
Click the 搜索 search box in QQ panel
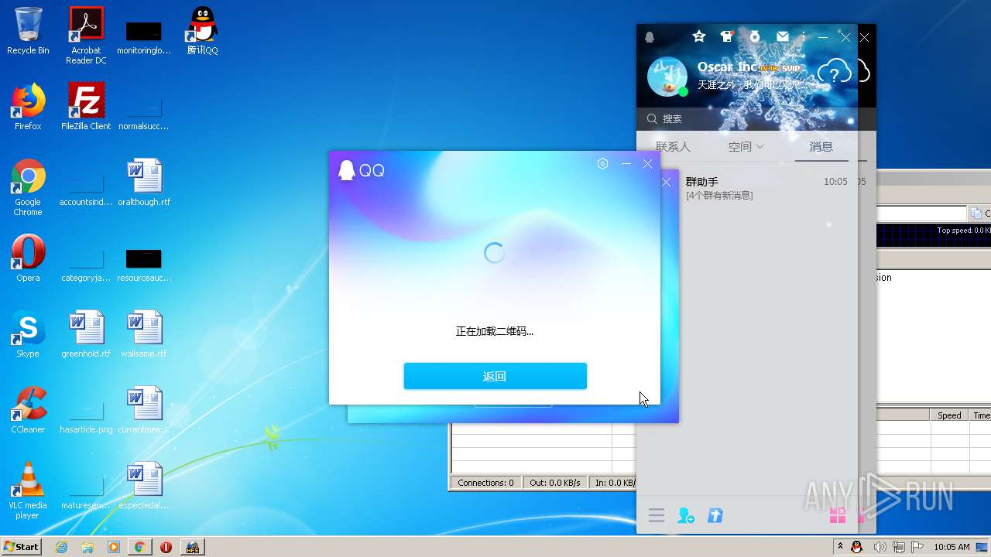[747, 118]
